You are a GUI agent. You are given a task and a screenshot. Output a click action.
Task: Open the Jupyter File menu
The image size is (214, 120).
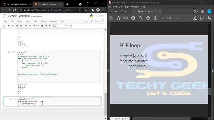6,21
